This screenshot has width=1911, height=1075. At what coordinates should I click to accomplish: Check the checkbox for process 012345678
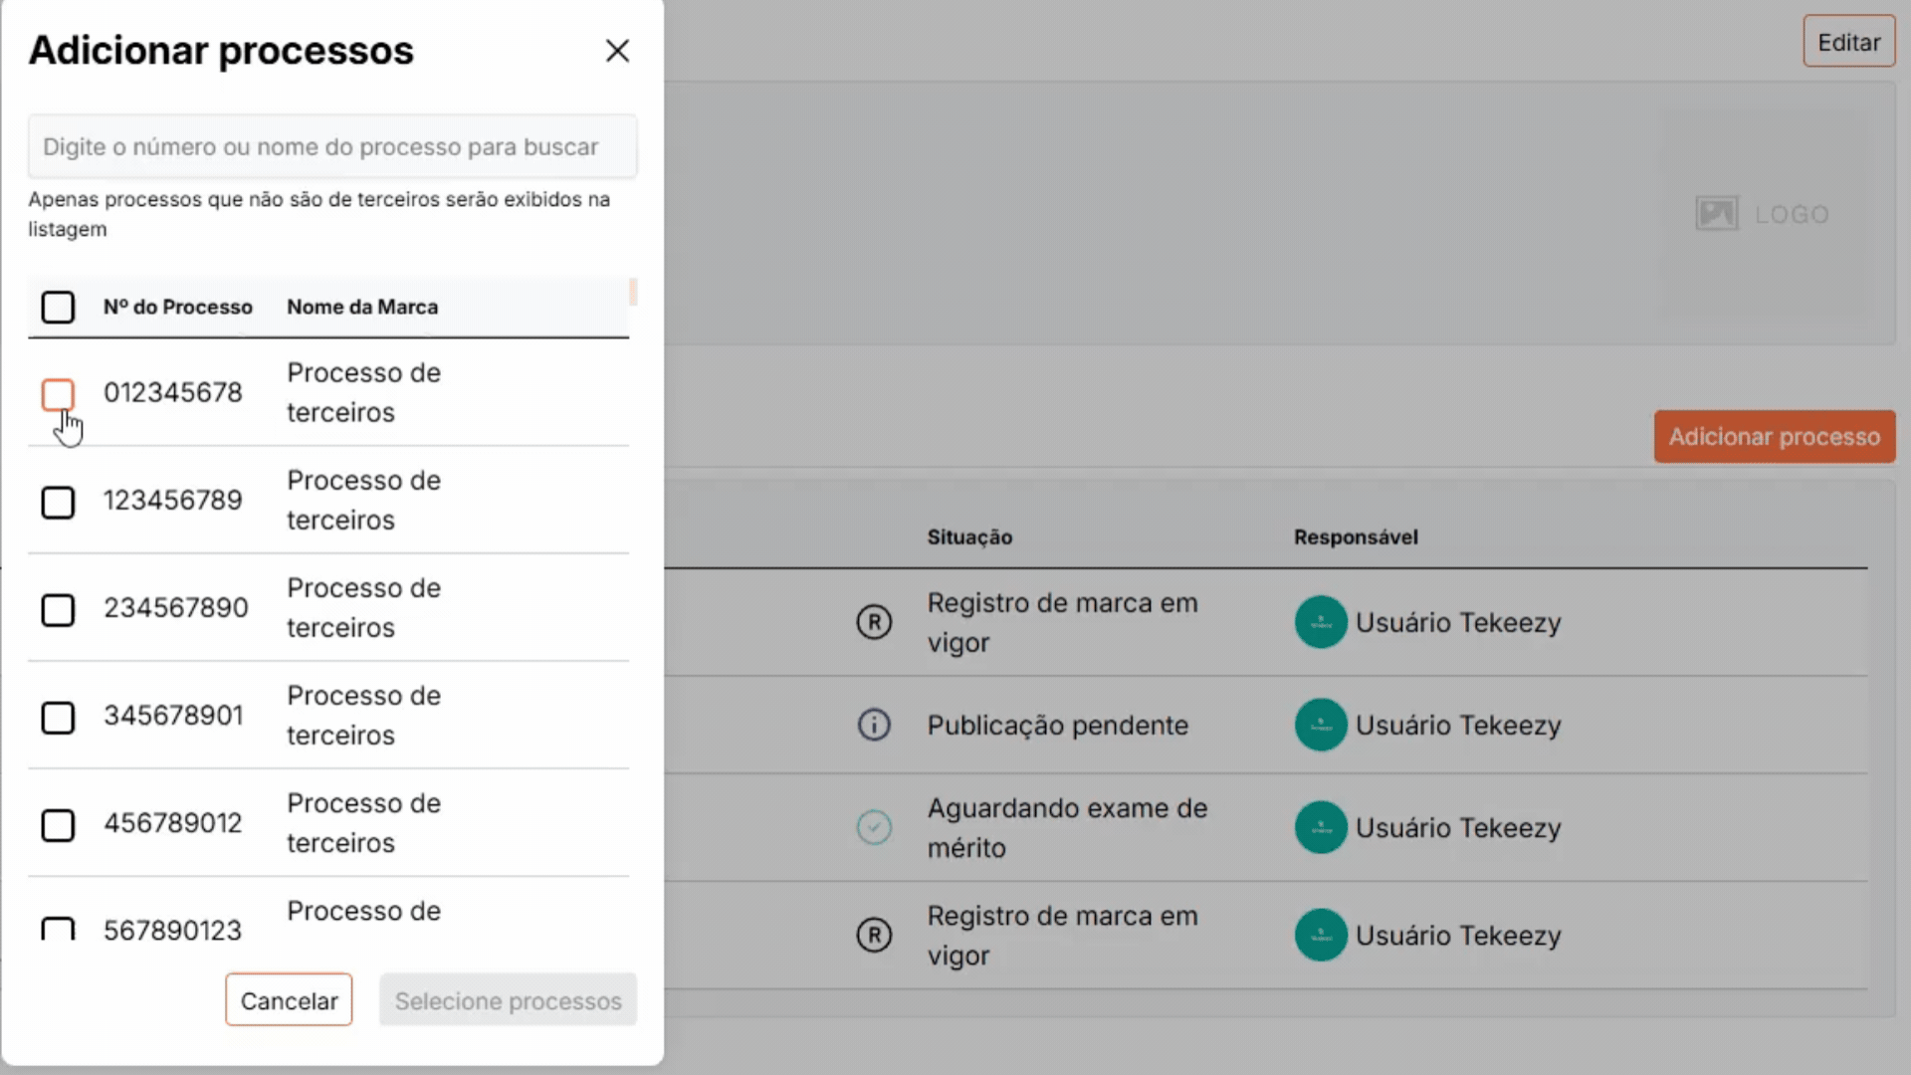(58, 395)
